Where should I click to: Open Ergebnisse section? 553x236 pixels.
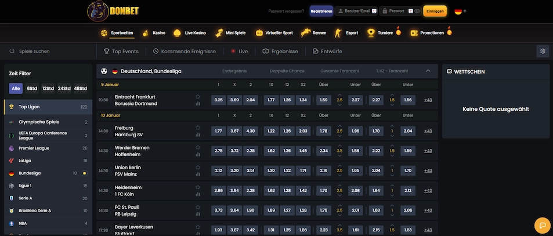pos(280,52)
